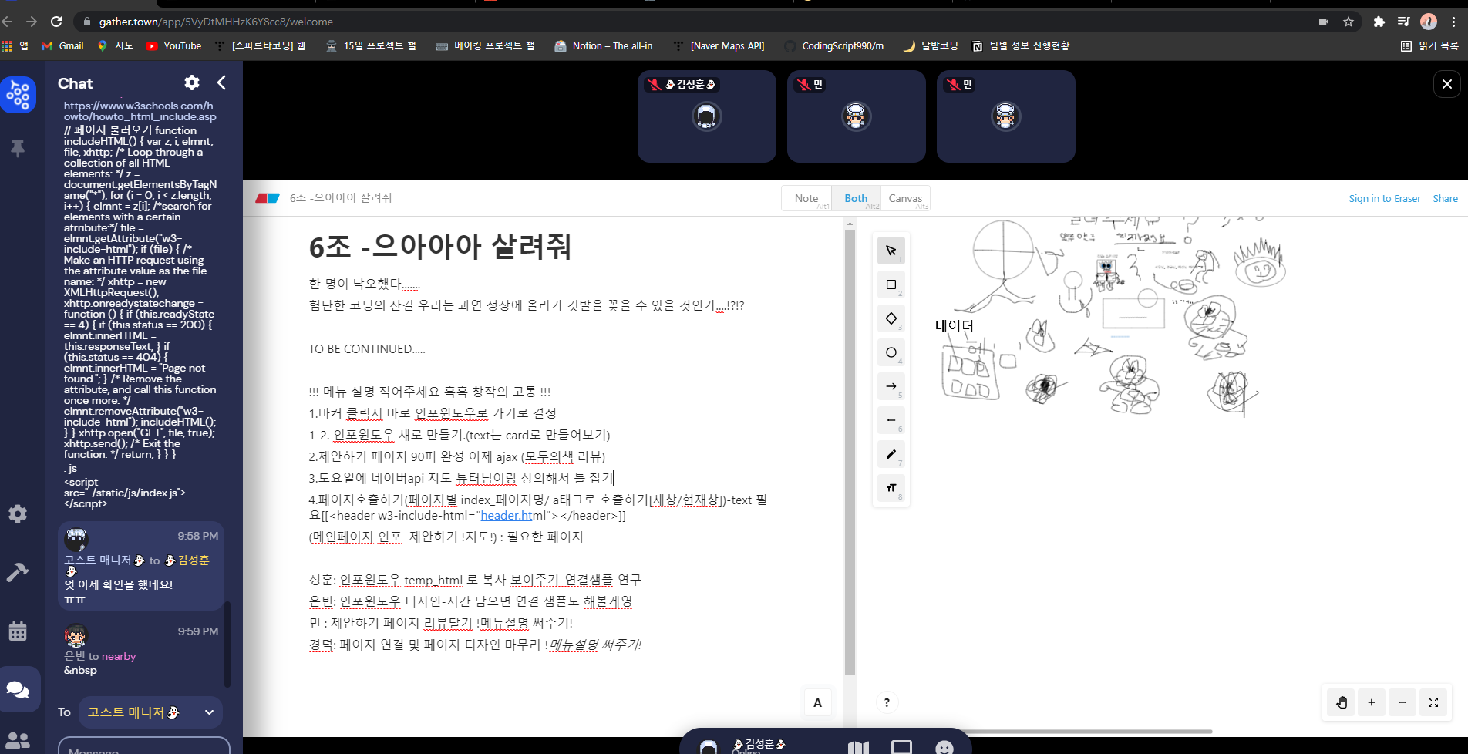This screenshot has width=1468, height=754.
Task: Click the note title heading 6조
Action: (440, 247)
